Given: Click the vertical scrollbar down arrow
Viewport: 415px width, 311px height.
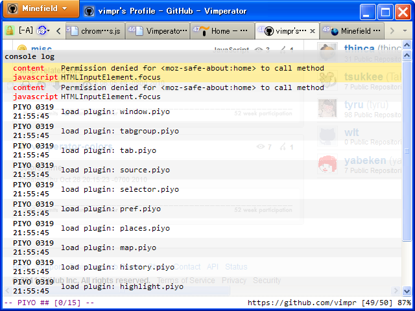Looking at the screenshot, I should click(407, 291).
